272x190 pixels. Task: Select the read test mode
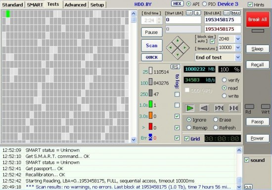point(224,88)
